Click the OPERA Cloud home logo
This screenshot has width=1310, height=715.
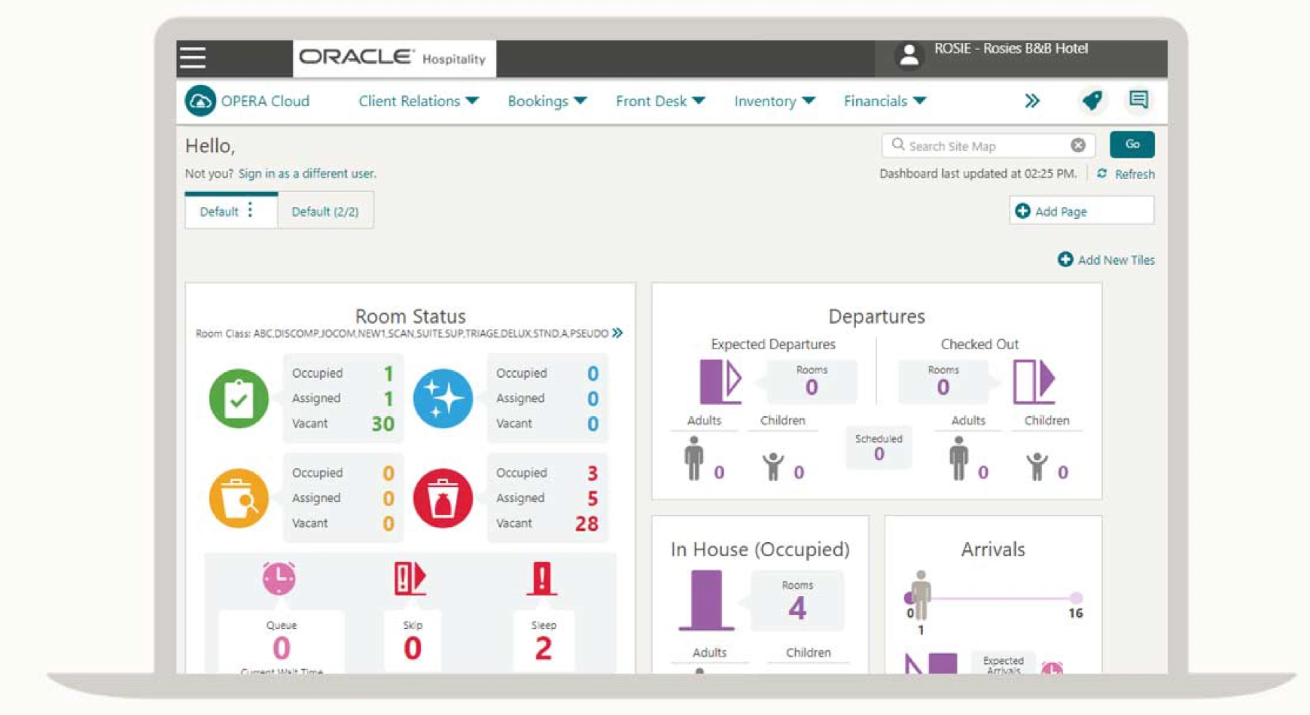[x=200, y=101]
